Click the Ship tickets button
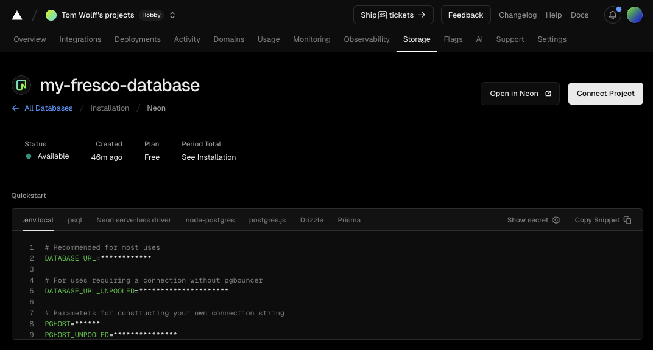 (x=393, y=15)
